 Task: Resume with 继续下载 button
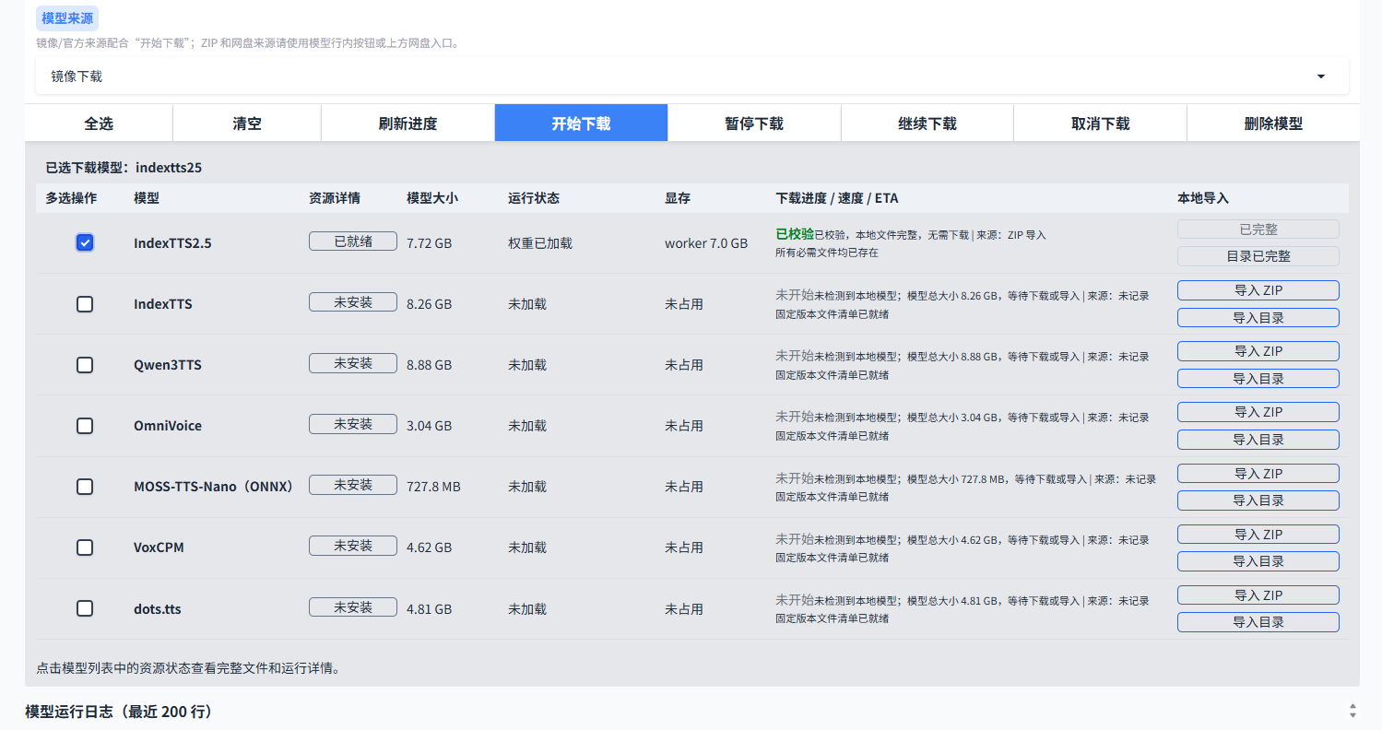[927, 123]
